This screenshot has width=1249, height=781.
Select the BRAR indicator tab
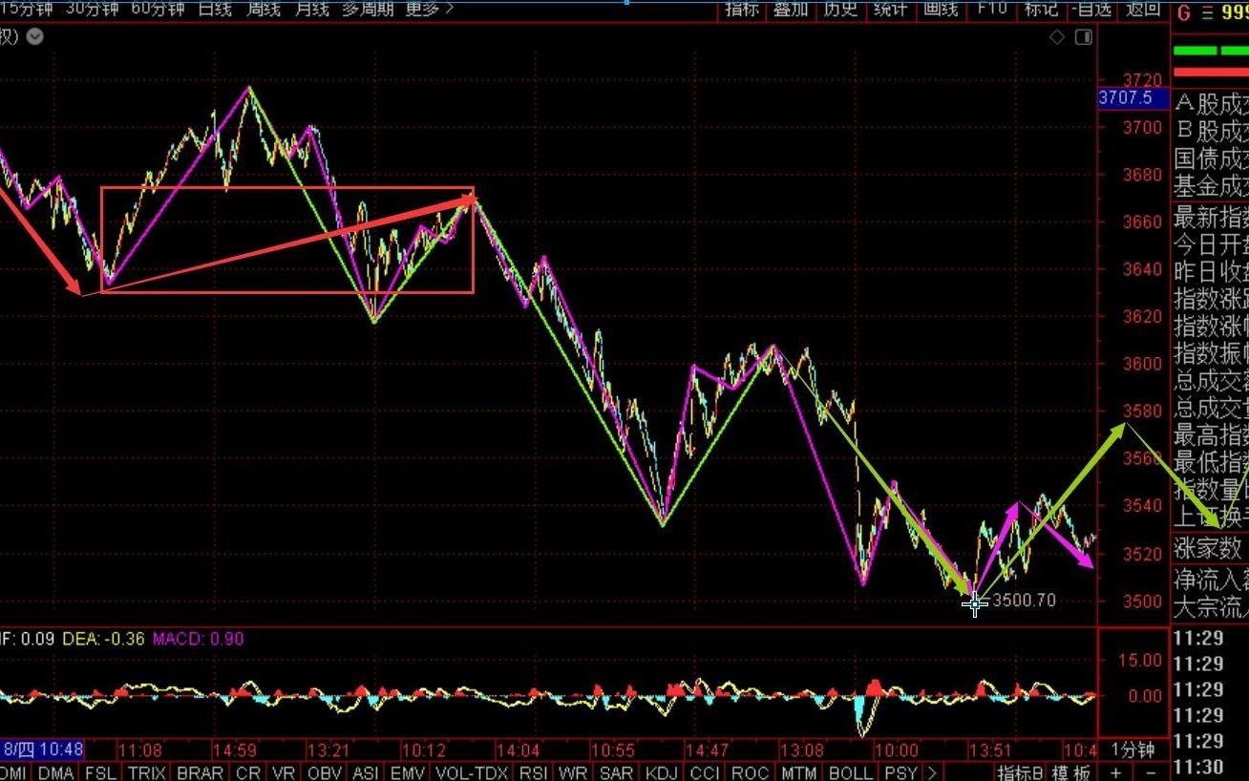pos(201,772)
